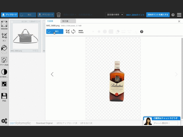Go to next image with right arrow
This screenshot has height=137, width=183.
[176, 74]
